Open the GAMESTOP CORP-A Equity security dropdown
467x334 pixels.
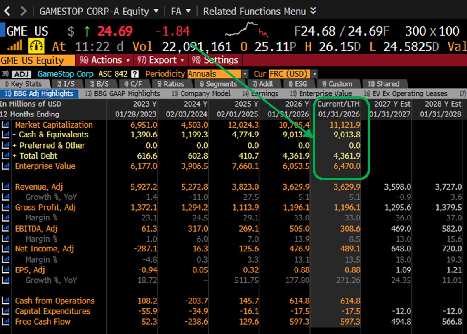coord(99,11)
